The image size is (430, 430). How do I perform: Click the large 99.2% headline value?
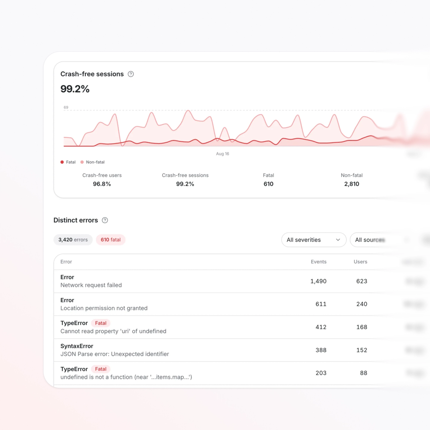(75, 89)
